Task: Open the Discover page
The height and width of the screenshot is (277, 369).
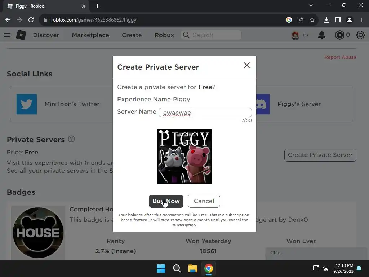Action: tap(46, 35)
